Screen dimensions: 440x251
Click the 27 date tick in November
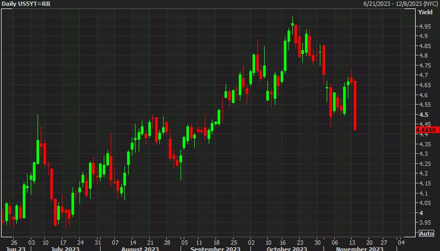[383, 243]
